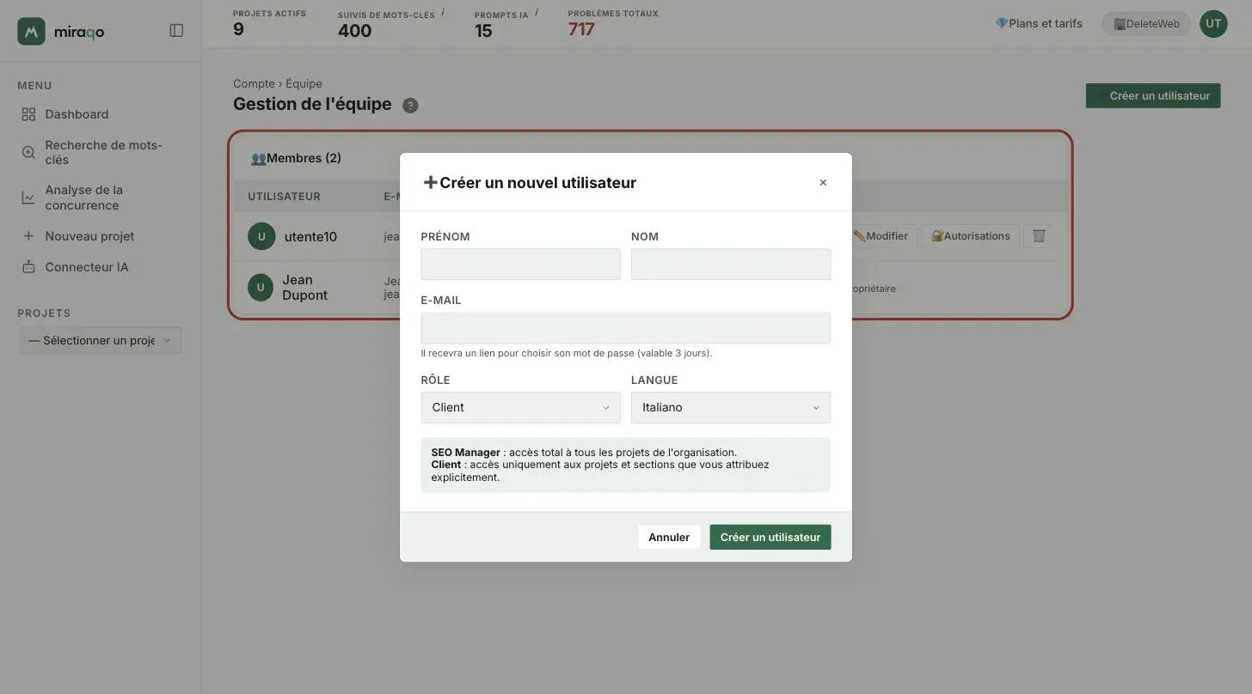Screen dimensions: 1252x694
Task: Open the Rôle dropdown showing Client
Action: 520,407
